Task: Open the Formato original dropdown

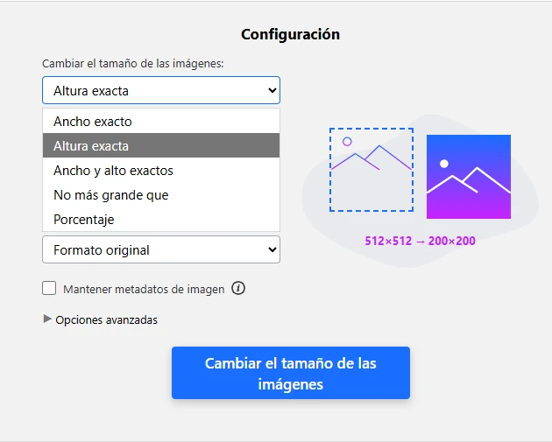Action: [x=160, y=249]
